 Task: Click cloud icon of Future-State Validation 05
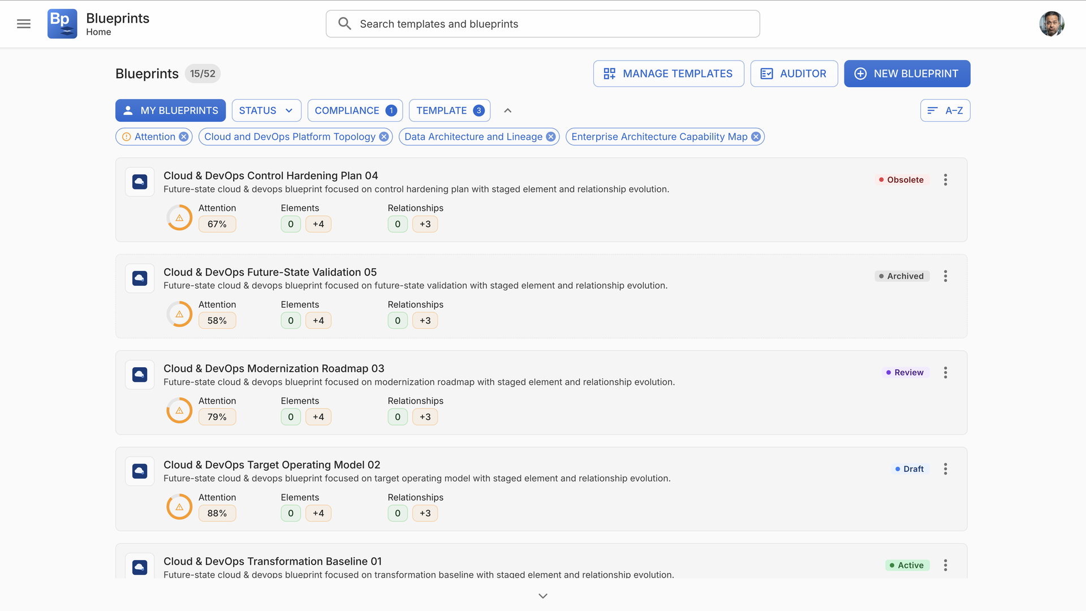[140, 278]
